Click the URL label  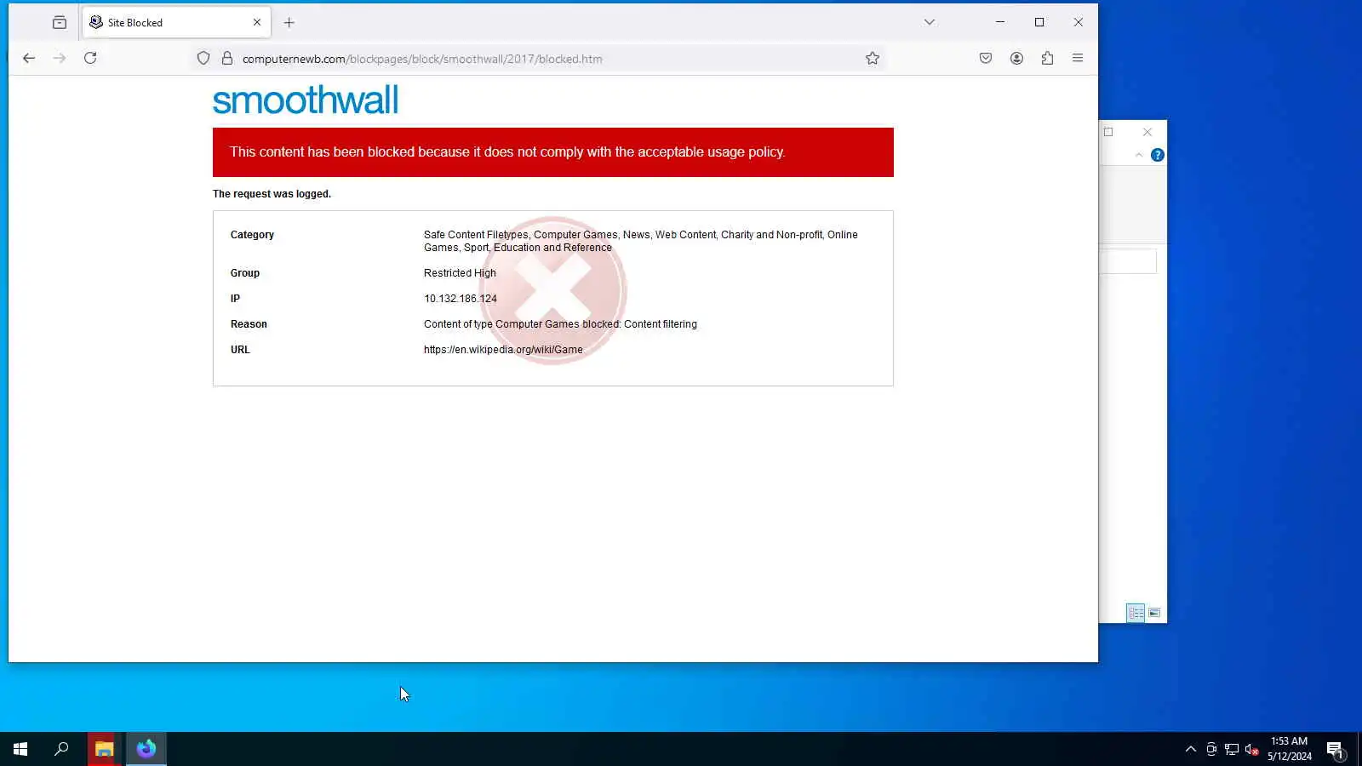click(x=240, y=350)
